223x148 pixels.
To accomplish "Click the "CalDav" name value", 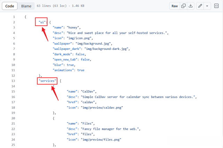I will point(88,91).
